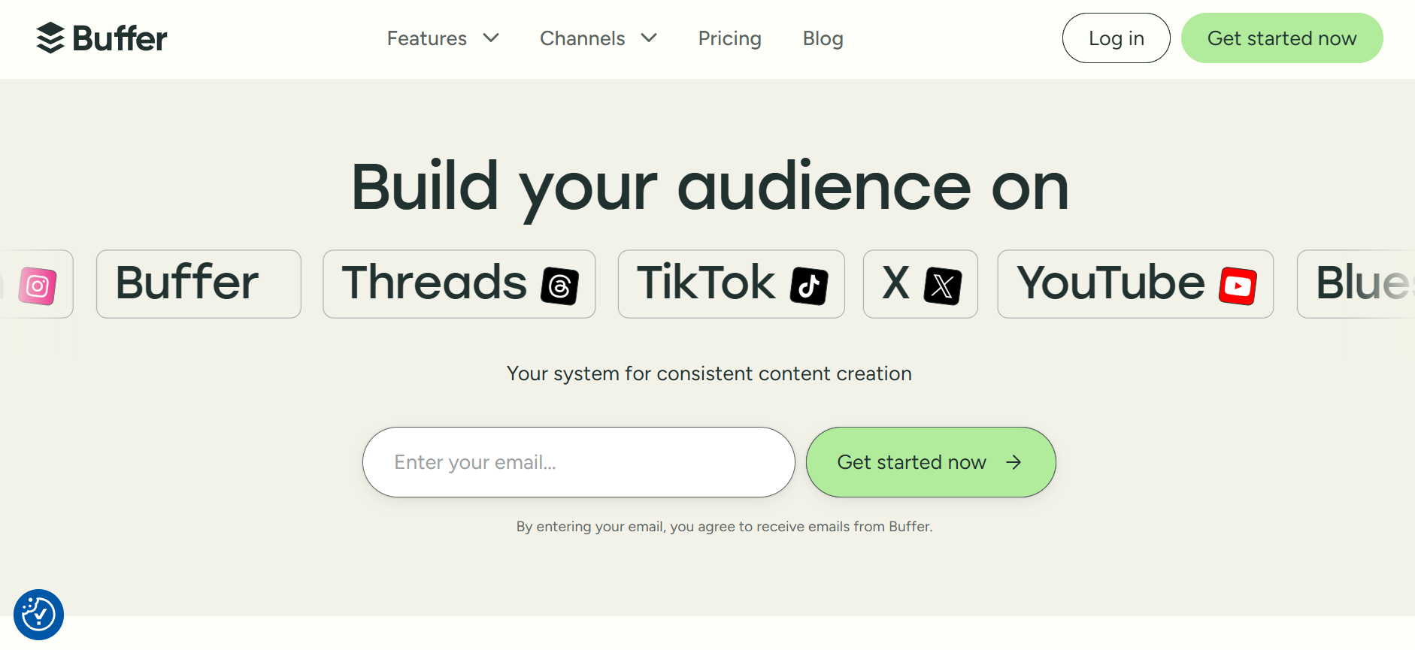Click the X logo icon
The image size is (1415, 650).
[x=943, y=286]
